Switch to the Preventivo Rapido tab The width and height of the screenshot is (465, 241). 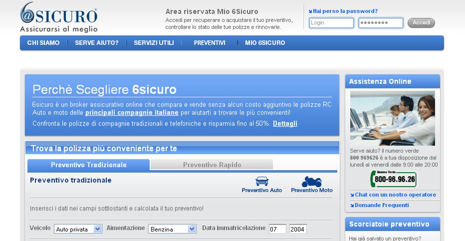point(211,164)
